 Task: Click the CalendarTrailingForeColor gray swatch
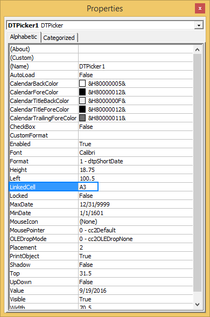click(82, 118)
